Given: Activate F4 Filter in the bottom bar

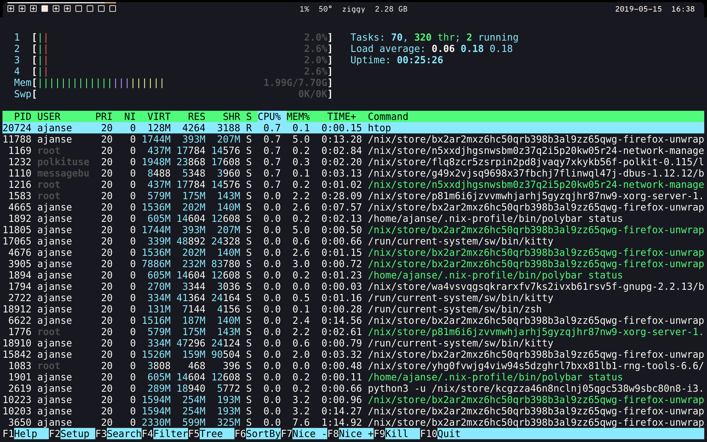Looking at the screenshot, I should pos(165,433).
